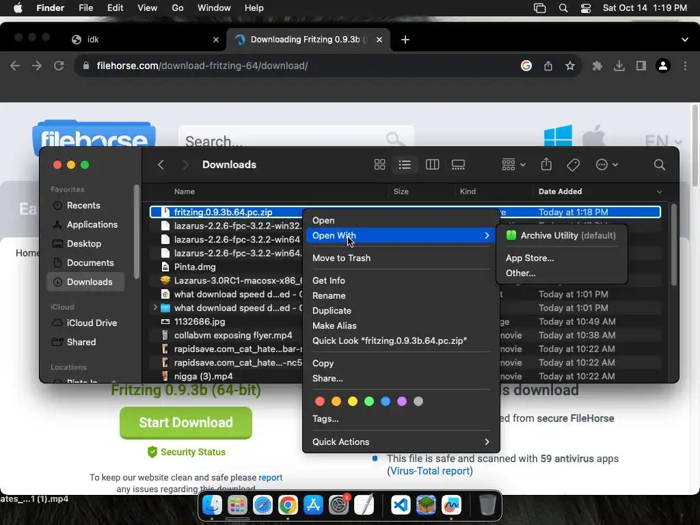Expand the what download speed folder row
700x525 pixels.
[155, 308]
